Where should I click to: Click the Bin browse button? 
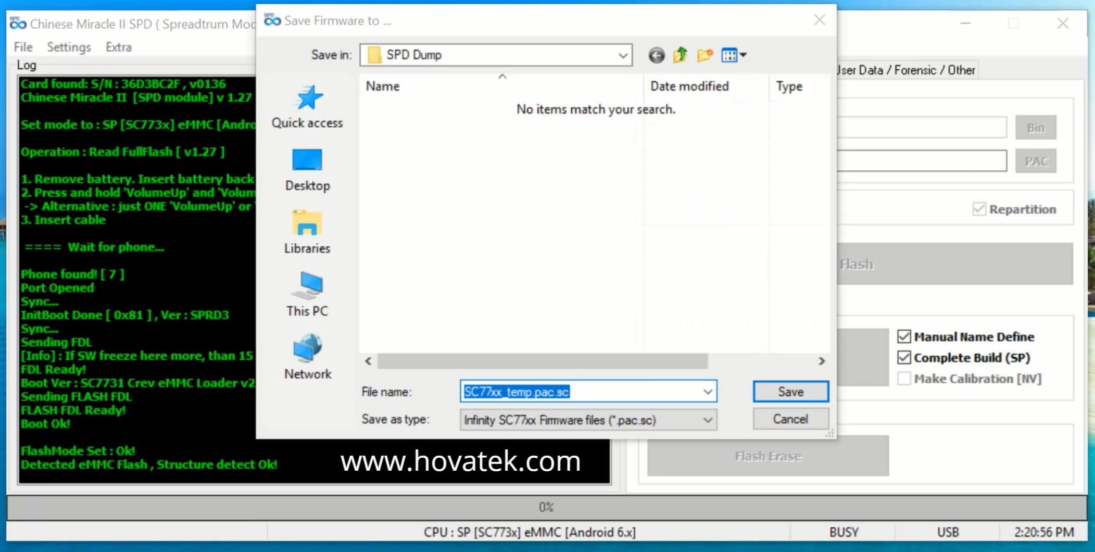(x=1036, y=128)
